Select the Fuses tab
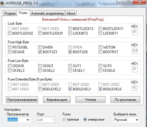 [23, 13]
